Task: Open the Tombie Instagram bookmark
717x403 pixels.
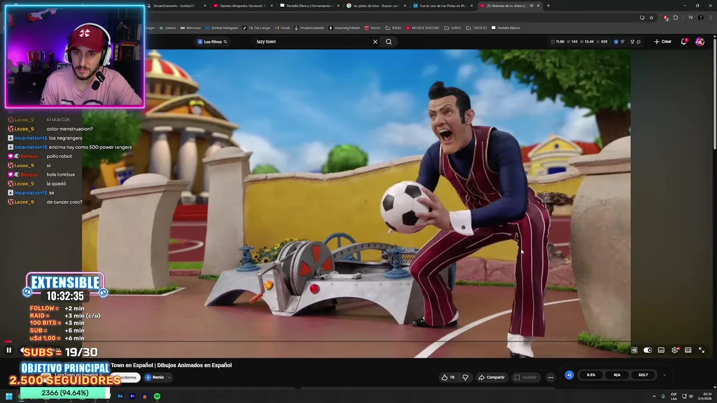Action: 222,27
